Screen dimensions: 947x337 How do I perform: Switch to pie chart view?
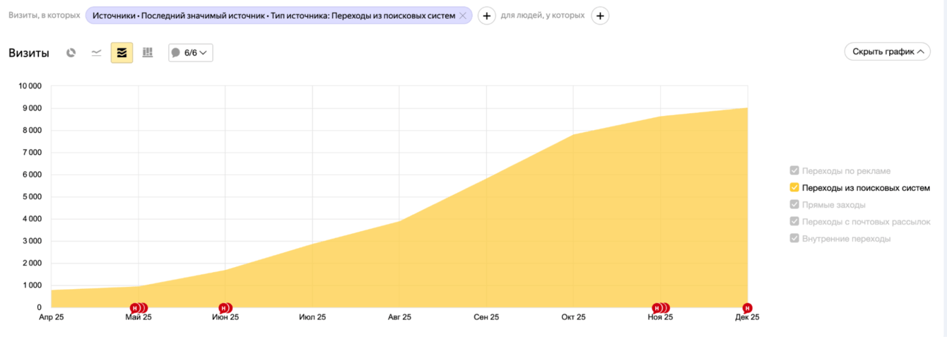(x=71, y=53)
